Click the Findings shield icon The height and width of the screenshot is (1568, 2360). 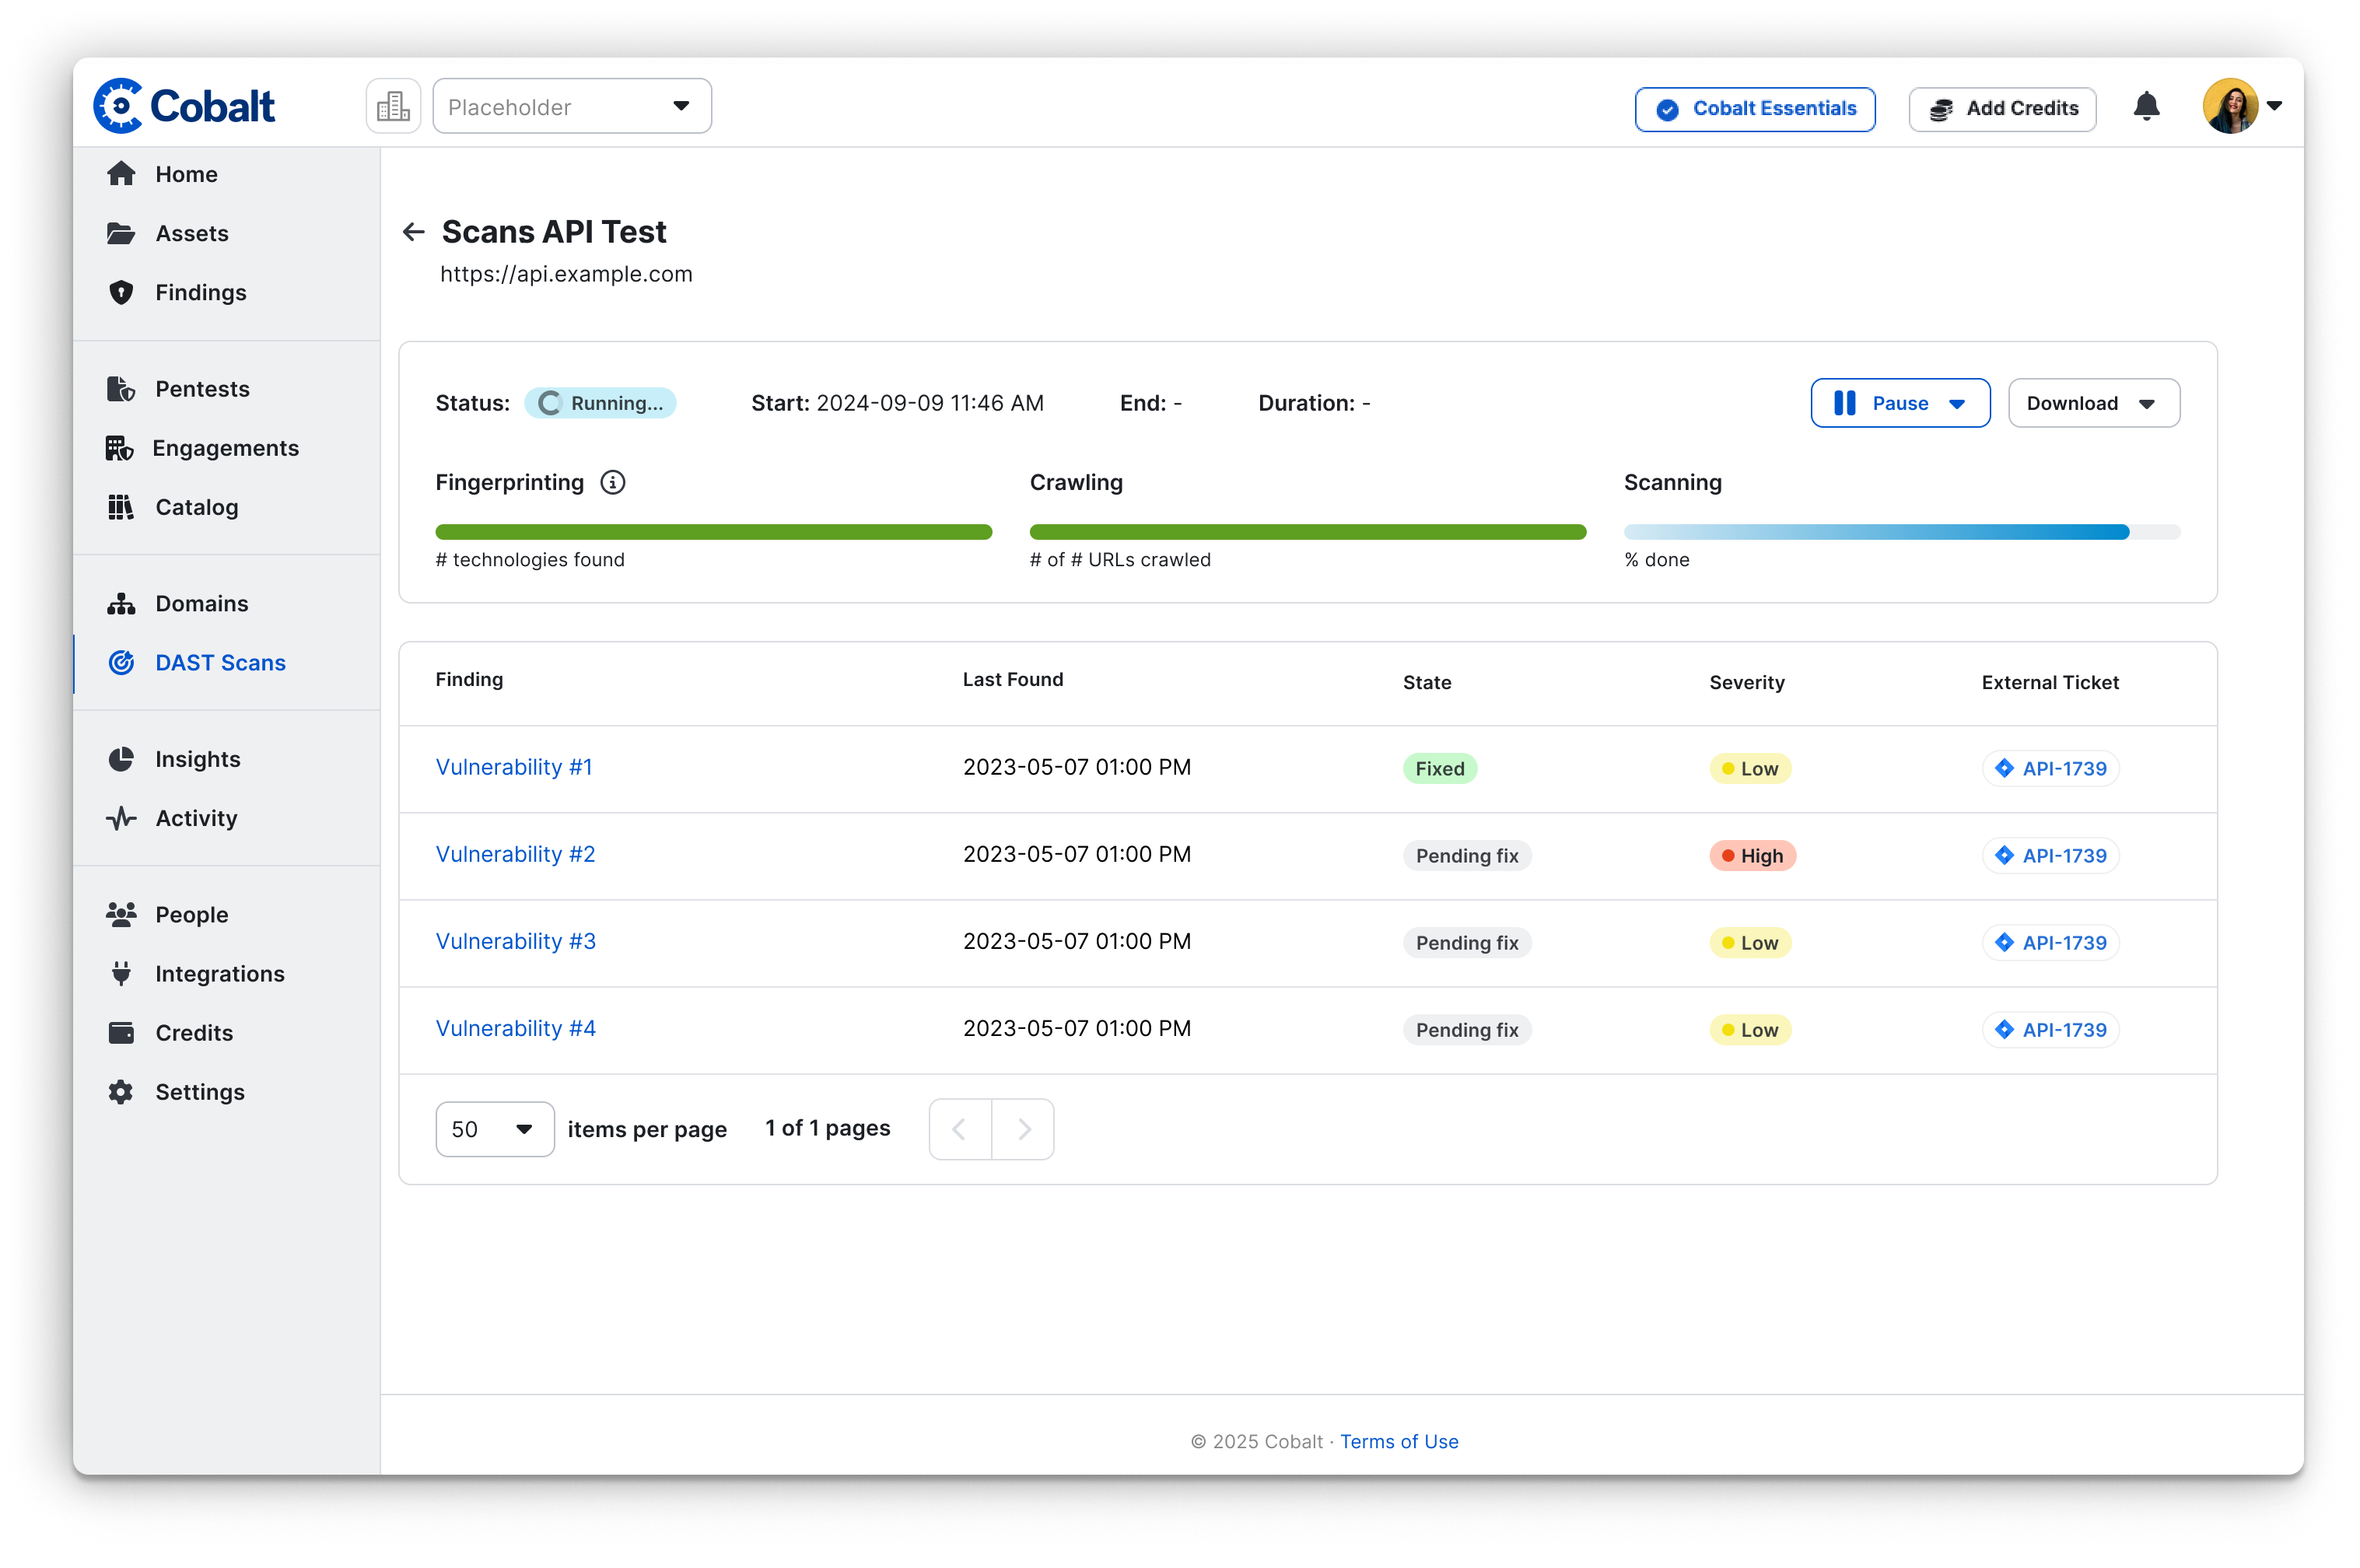(121, 292)
